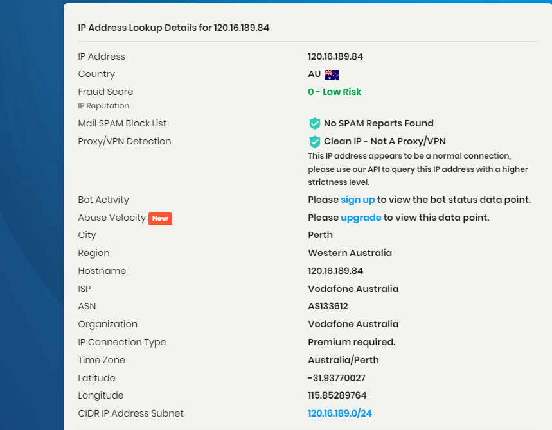Screen dimensions: 552x430
Task: Click the latitude value -31.93770027
Action: pos(337,378)
